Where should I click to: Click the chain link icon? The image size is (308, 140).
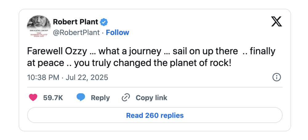tap(126, 98)
